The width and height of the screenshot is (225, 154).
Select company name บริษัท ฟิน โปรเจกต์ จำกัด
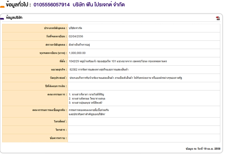99,4
